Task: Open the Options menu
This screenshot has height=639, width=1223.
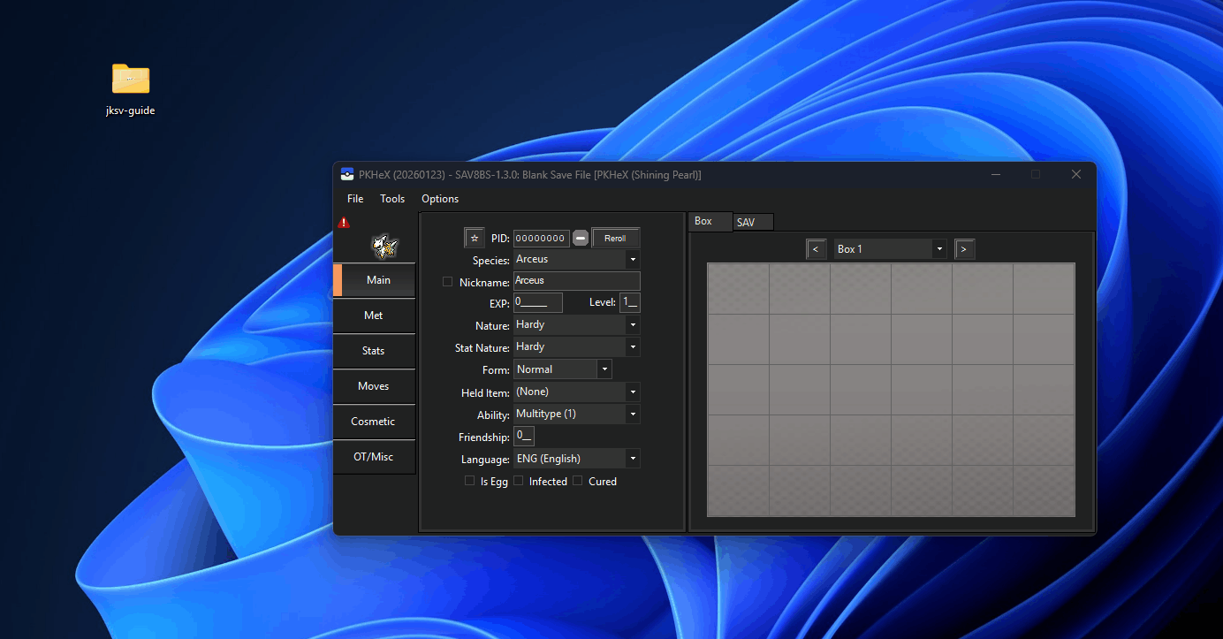Action: point(440,199)
